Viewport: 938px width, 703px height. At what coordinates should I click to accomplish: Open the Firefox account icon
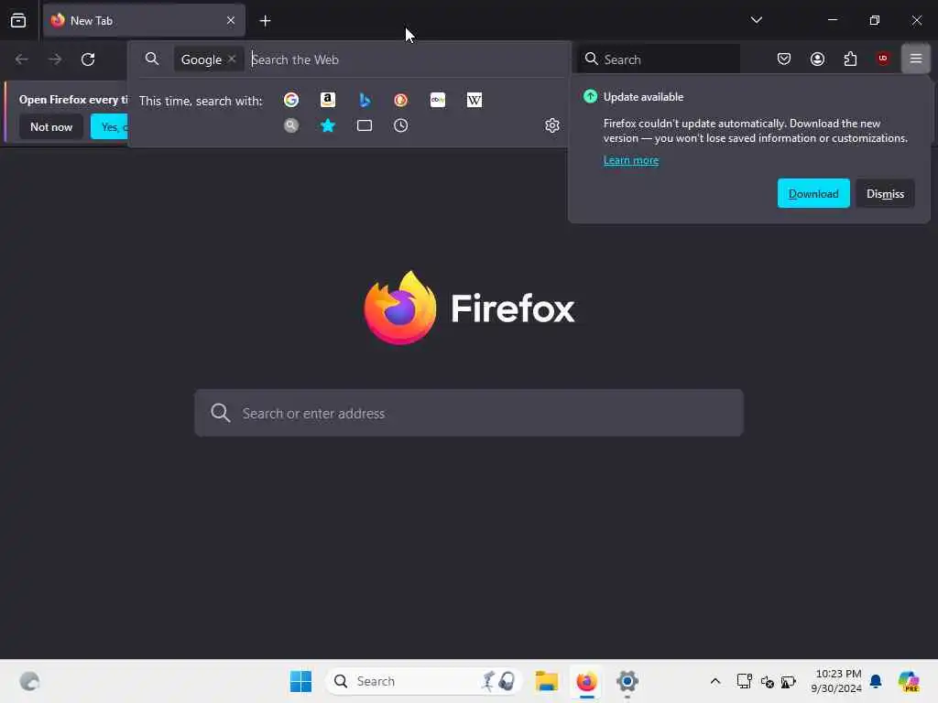pyautogui.click(x=817, y=59)
